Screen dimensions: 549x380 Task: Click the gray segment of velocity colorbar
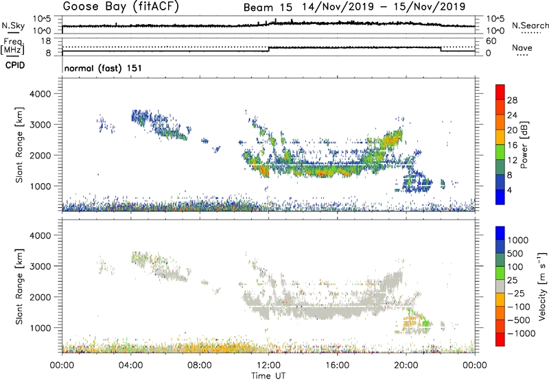click(x=500, y=287)
